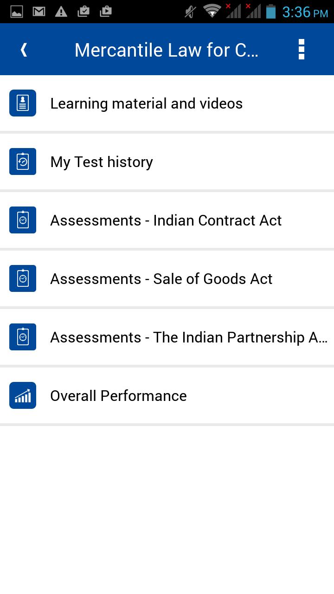
Task: Tap the Indian Partnership assessment timer icon
Action: tap(23, 337)
